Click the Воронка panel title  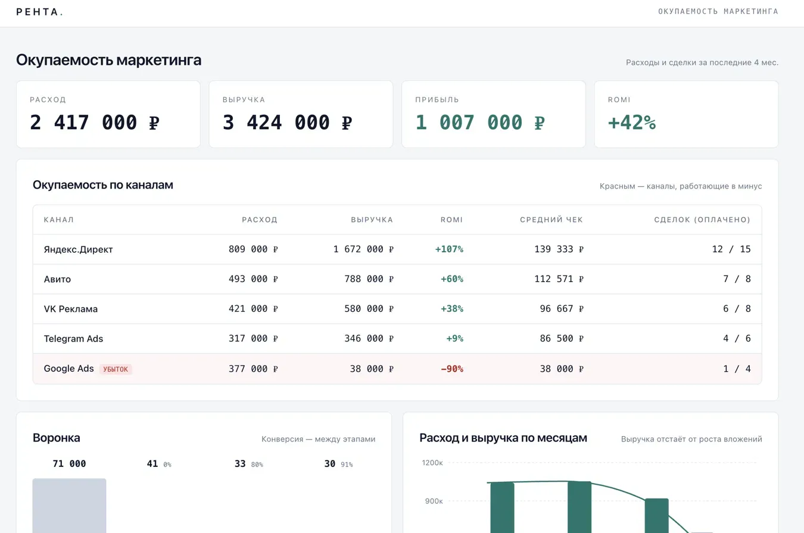click(x=57, y=438)
